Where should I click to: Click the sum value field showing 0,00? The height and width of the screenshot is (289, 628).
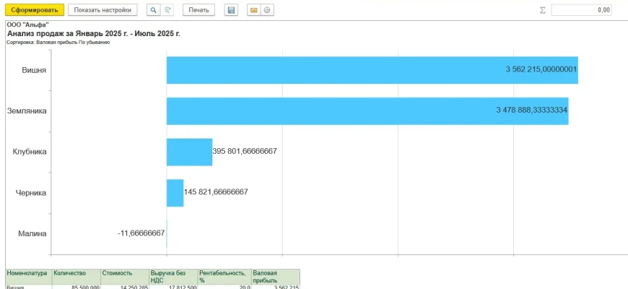pyautogui.click(x=582, y=10)
